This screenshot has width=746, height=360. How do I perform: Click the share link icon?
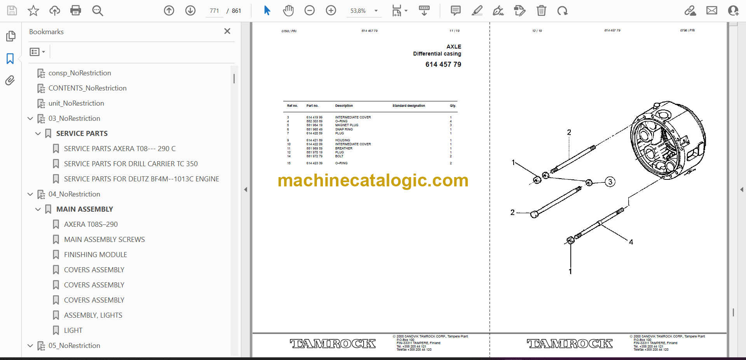tap(690, 10)
